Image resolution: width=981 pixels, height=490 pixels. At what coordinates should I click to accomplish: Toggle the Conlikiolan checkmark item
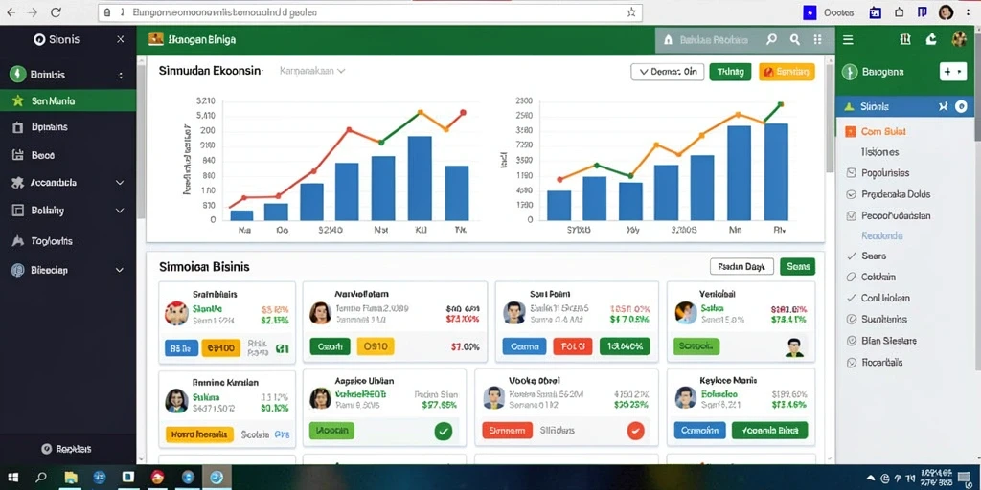click(851, 299)
